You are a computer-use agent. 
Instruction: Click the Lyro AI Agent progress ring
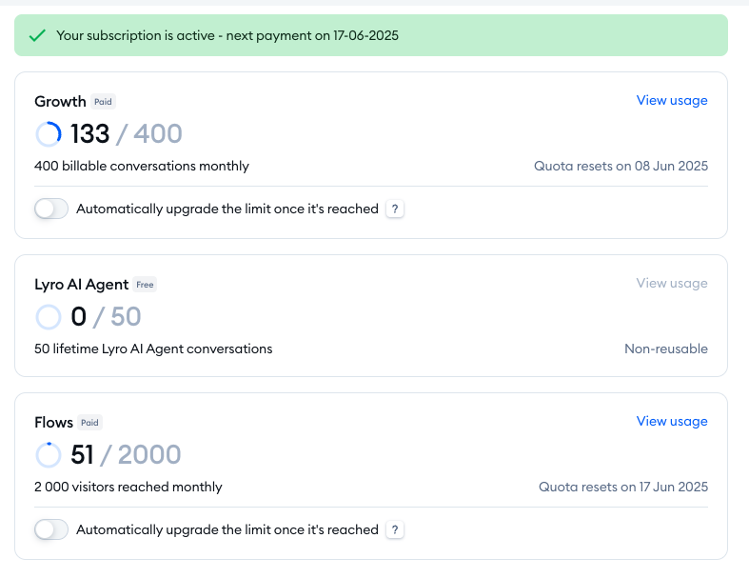pos(49,317)
